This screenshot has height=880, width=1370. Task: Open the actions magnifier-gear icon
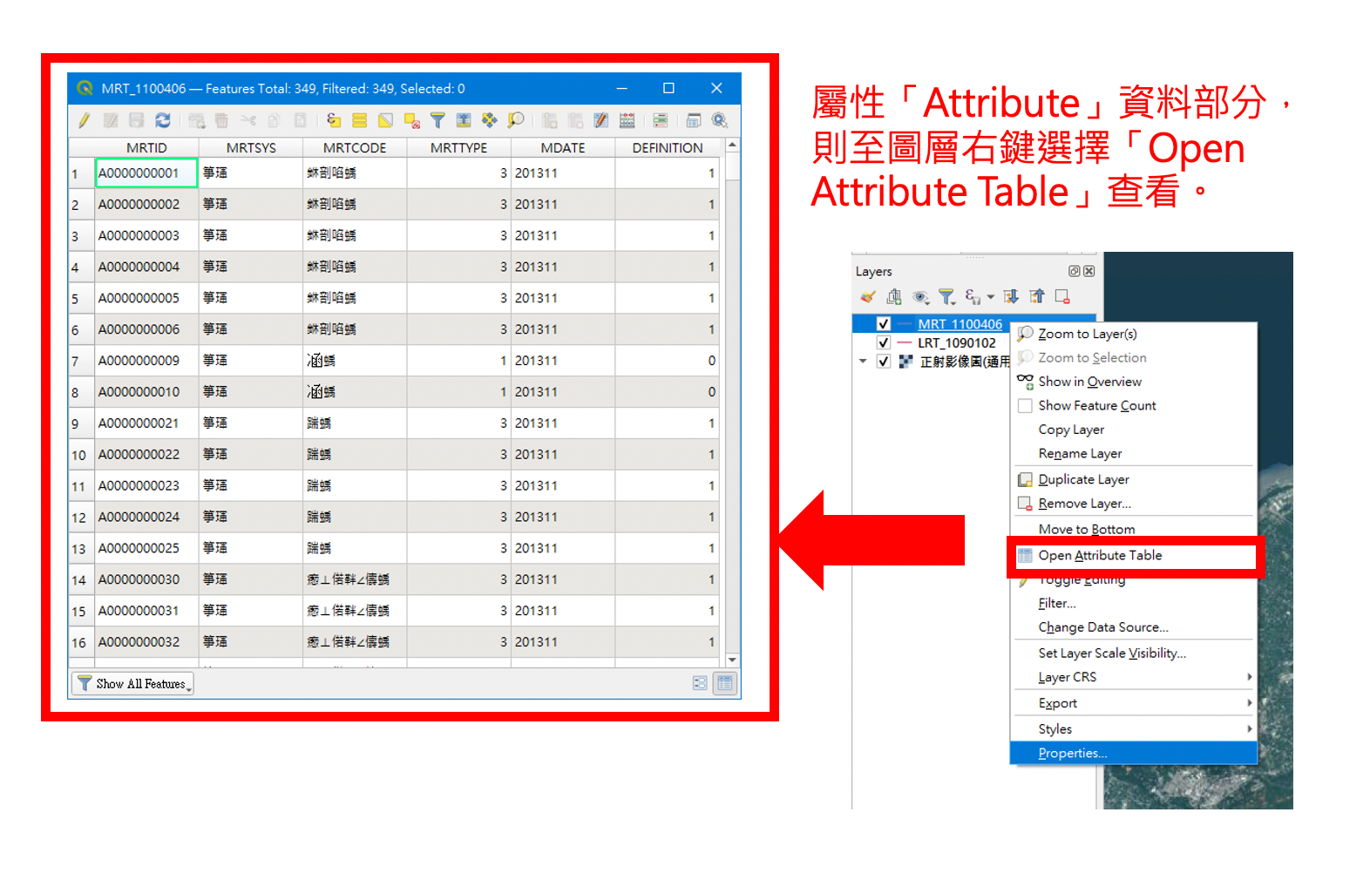click(720, 120)
